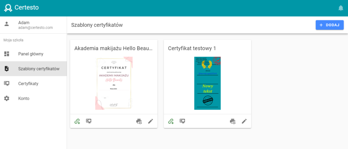Click the 'Szablony certyfikatów' page heading
This screenshot has height=149, width=348.
(97, 25)
